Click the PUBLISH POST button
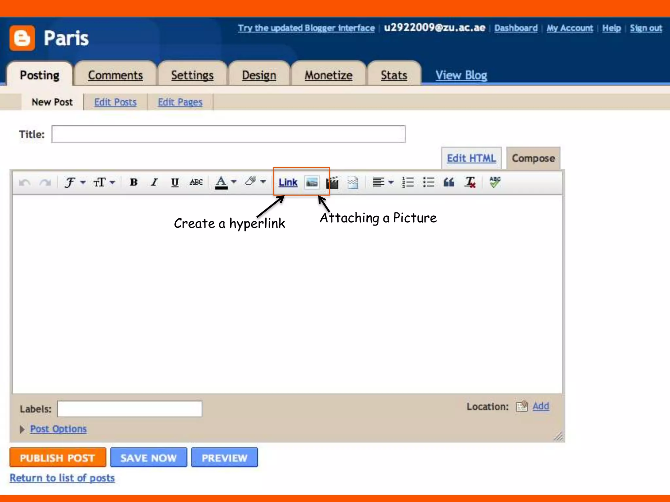This screenshot has width=670, height=502. click(58, 458)
